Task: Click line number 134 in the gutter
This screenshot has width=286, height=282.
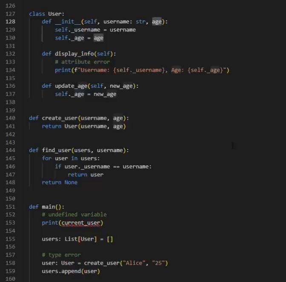Action: [x=10, y=70]
